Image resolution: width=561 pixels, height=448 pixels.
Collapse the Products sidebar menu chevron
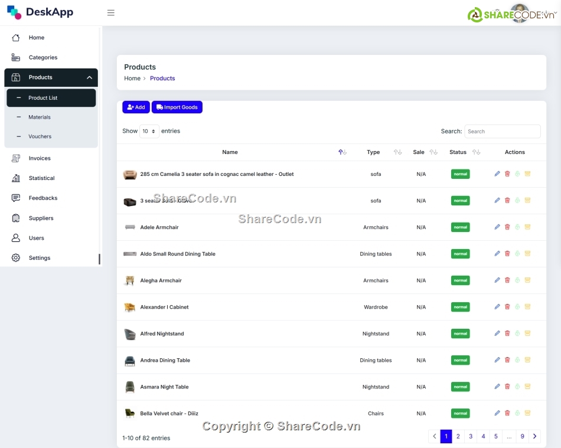pyautogui.click(x=89, y=77)
